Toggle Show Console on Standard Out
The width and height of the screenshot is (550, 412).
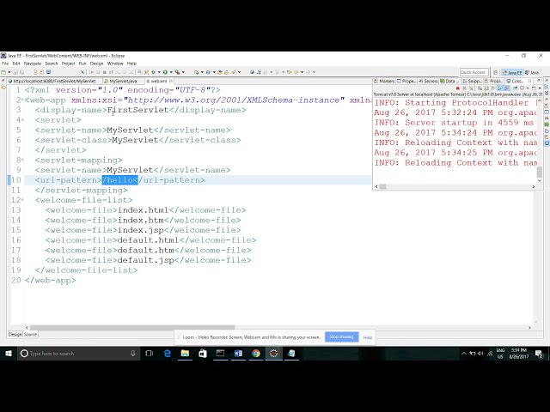pos(500,88)
